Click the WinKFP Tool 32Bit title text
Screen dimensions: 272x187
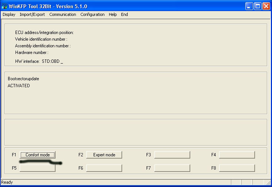pyautogui.click(x=48, y=6)
